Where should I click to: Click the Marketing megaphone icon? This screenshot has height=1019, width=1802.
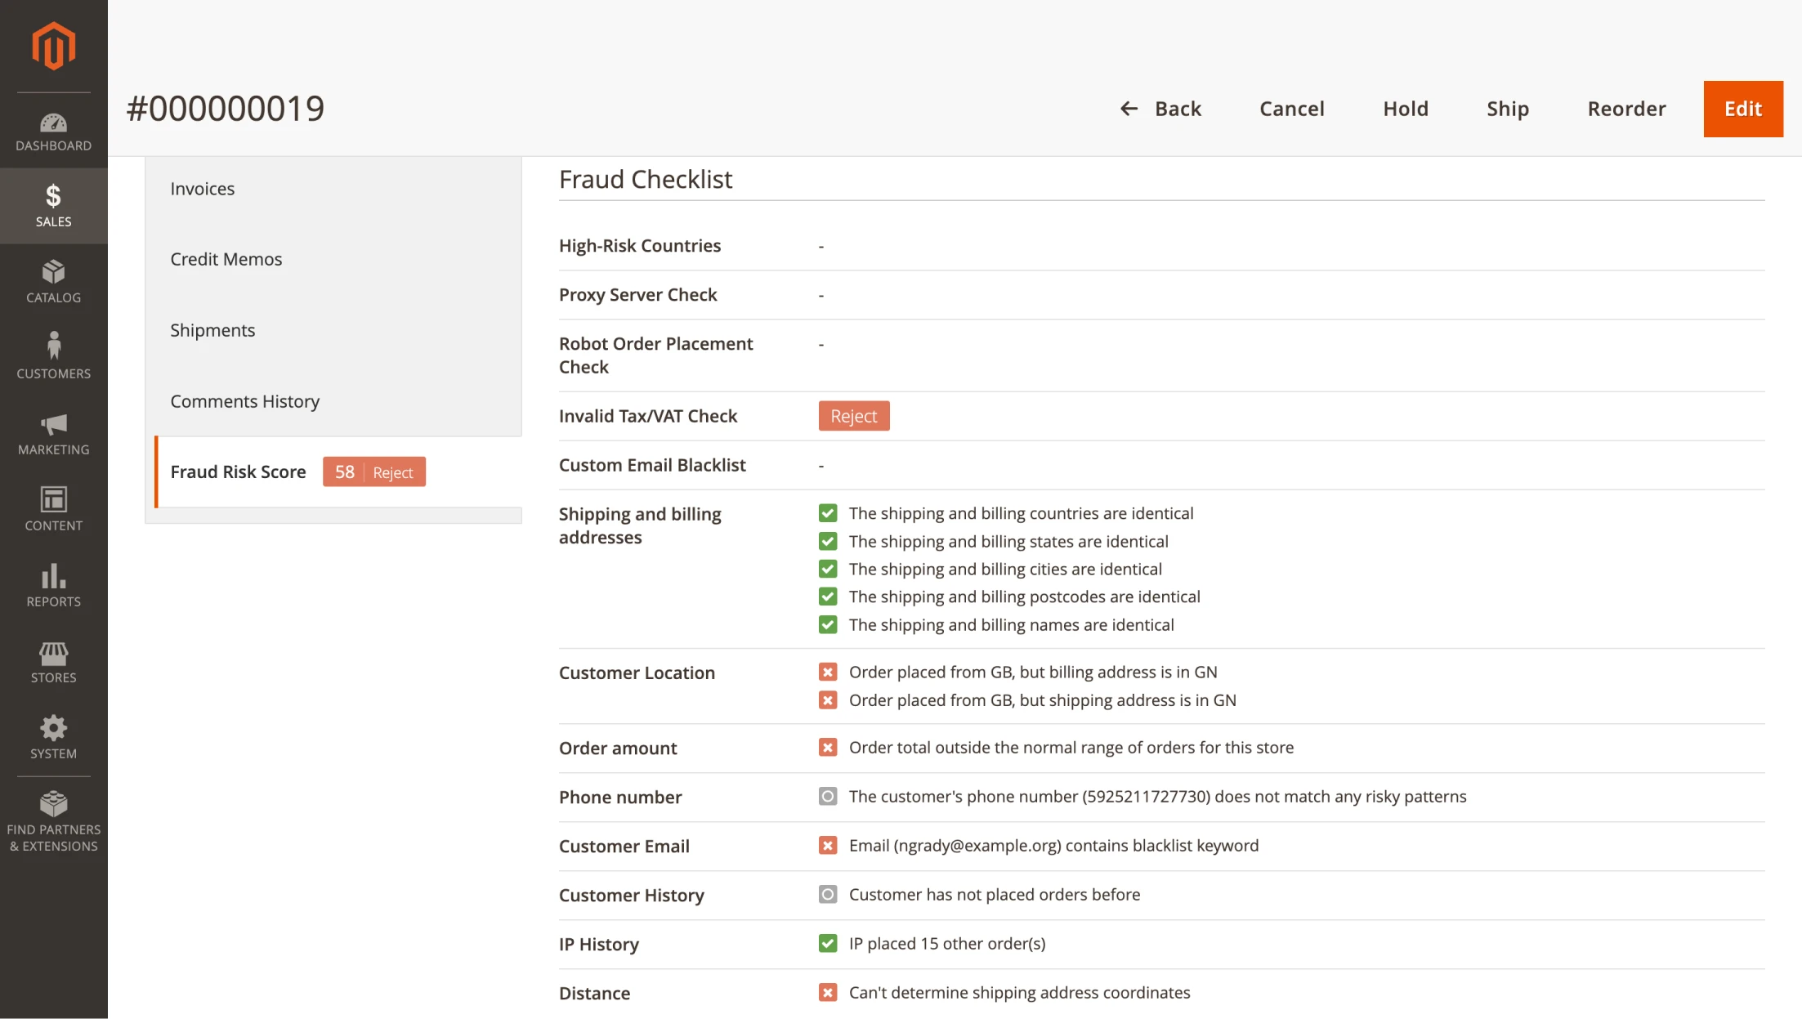(52, 433)
